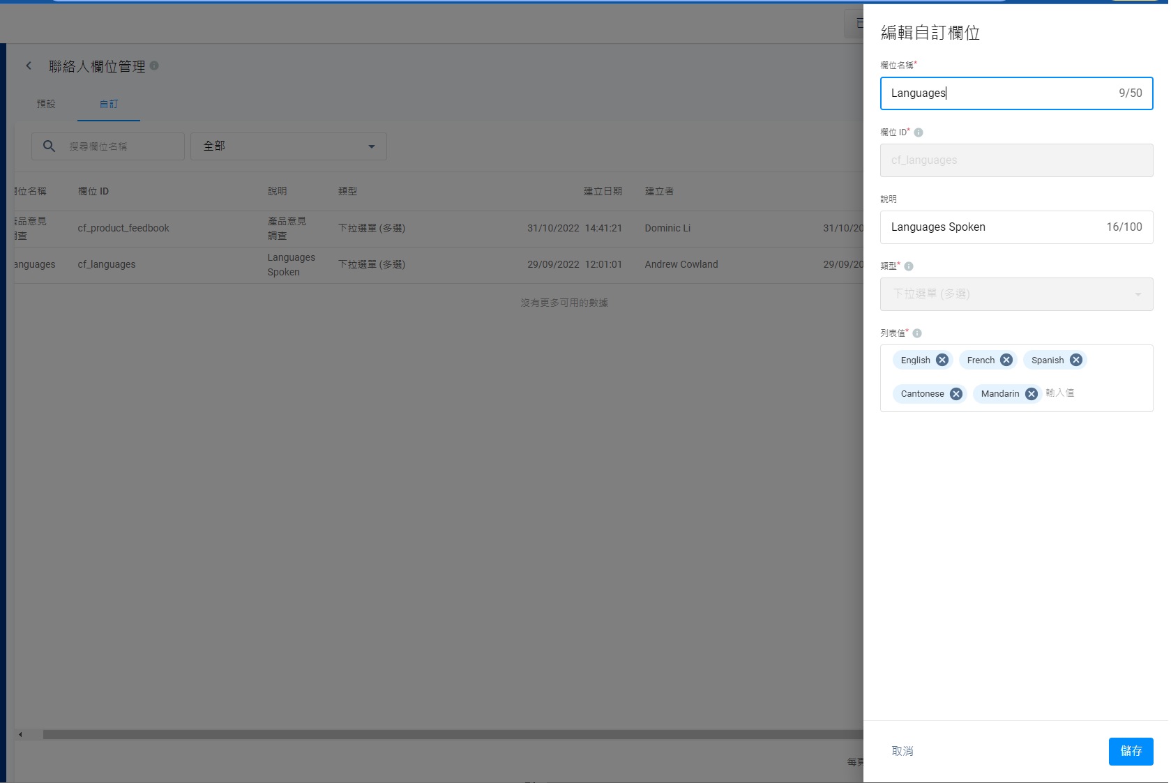Click the date 29/09/2022 12:01:01

(x=575, y=264)
